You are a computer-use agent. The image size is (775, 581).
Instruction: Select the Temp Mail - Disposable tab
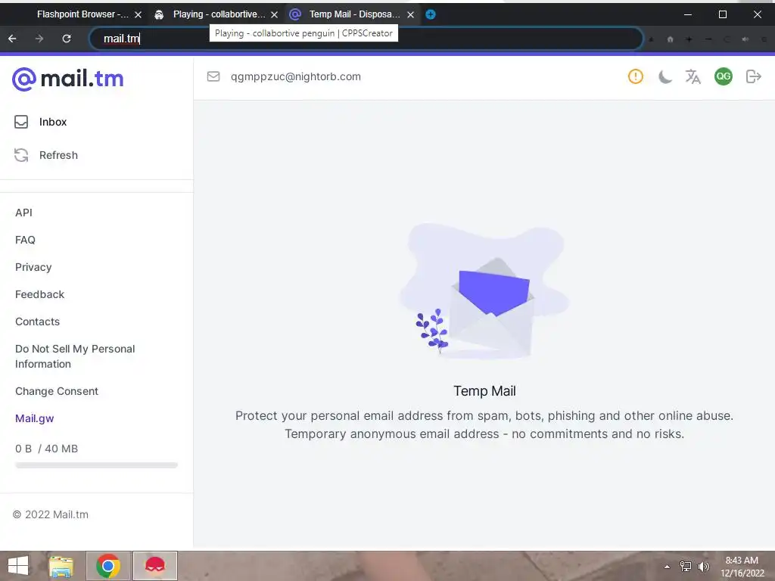tap(354, 14)
